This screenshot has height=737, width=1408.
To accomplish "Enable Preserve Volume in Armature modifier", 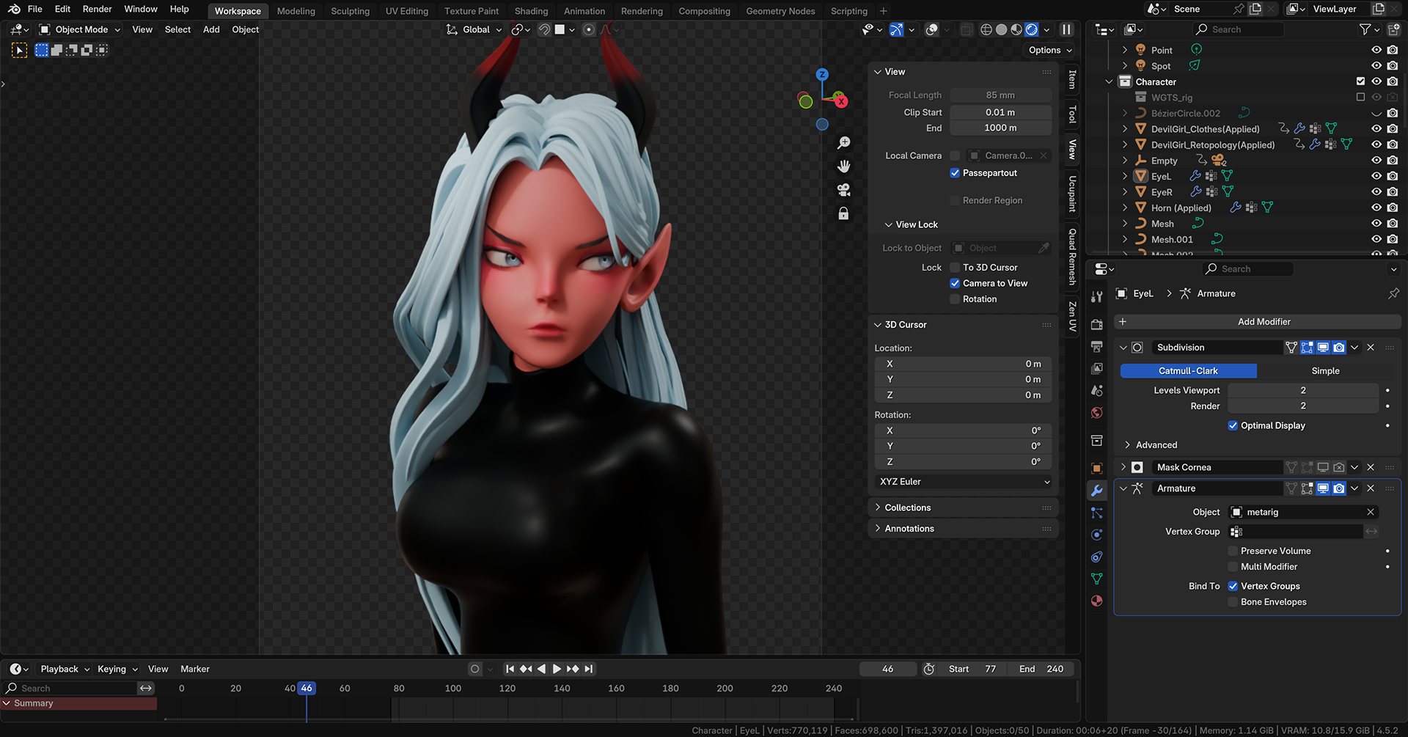I will [1233, 551].
